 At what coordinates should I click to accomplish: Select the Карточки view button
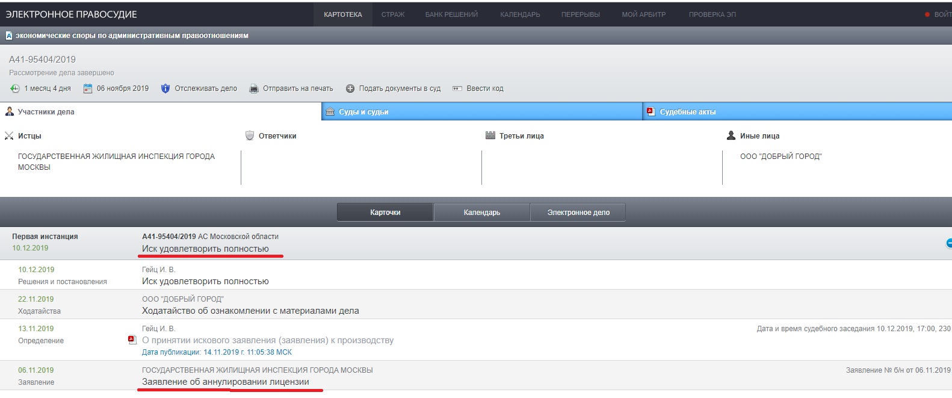385,213
